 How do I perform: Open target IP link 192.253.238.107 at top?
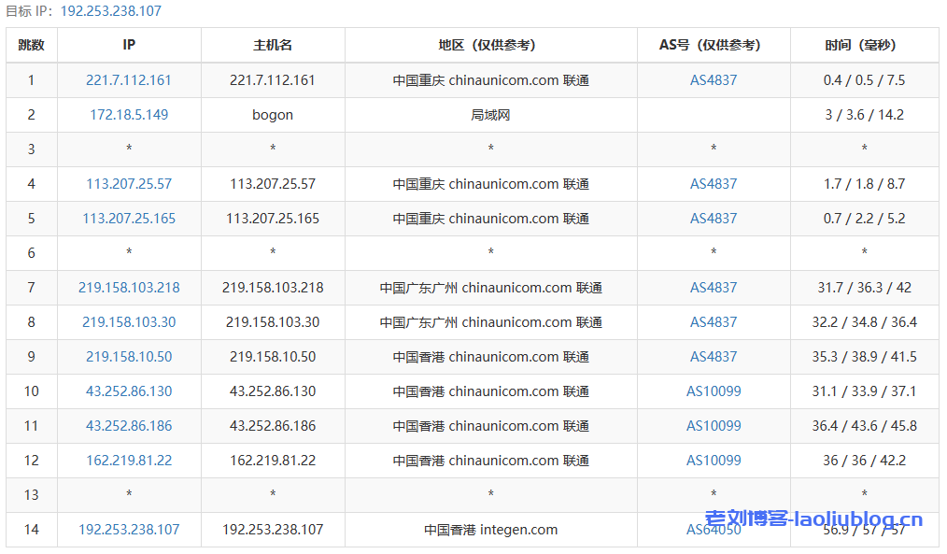click(110, 11)
